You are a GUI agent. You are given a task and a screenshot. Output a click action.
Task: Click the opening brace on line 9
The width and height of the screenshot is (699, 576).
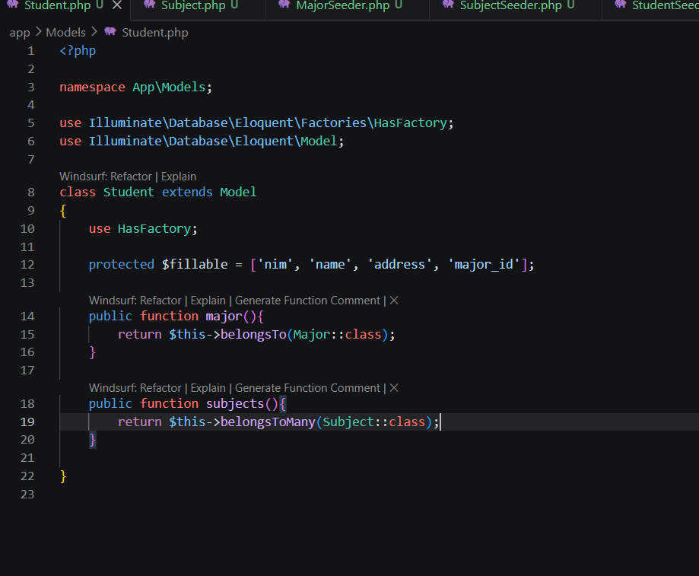(63, 211)
